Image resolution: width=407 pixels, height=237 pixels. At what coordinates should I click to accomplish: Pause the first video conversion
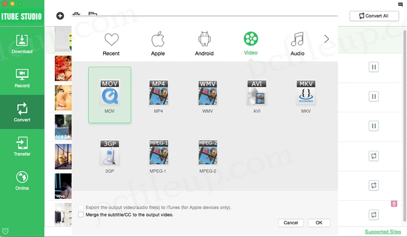[x=374, y=67]
